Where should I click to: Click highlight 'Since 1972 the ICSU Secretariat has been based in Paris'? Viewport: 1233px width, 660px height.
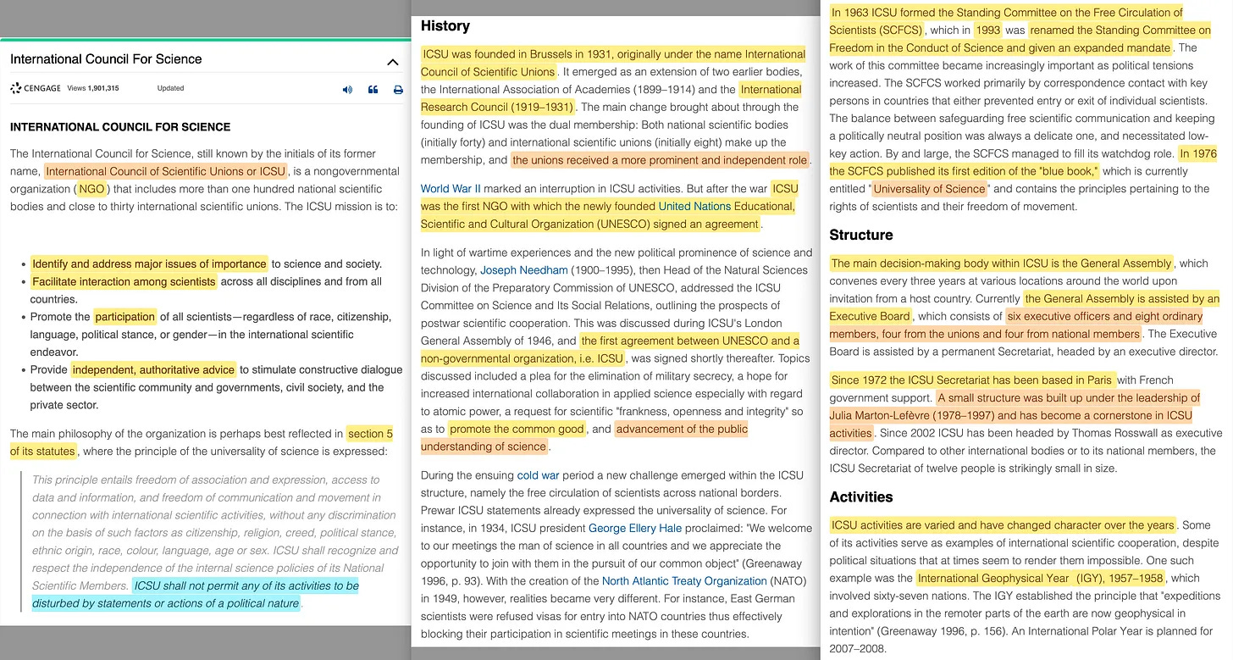pos(972,380)
